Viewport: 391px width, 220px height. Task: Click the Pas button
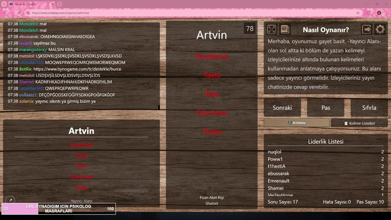pyautogui.click(x=326, y=108)
